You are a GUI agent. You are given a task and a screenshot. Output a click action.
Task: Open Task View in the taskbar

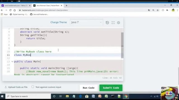tap(60, 96)
